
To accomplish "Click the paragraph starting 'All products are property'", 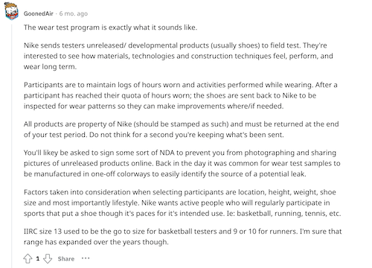I will 182,130.
